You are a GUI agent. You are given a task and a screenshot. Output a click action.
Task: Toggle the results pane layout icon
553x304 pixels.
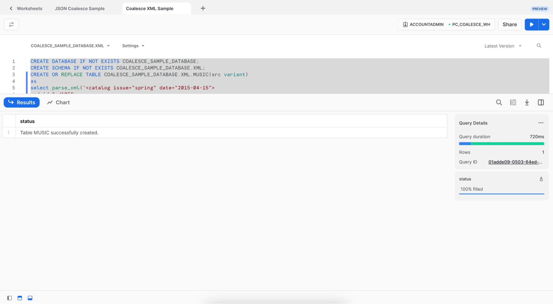(30, 298)
